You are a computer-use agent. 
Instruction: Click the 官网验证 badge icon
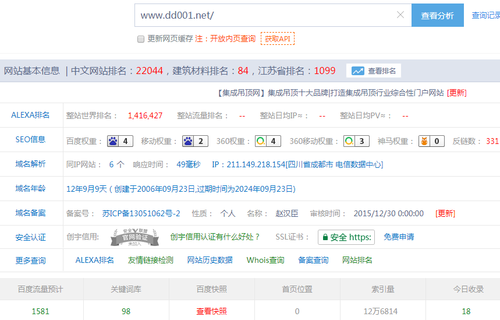[134, 237]
